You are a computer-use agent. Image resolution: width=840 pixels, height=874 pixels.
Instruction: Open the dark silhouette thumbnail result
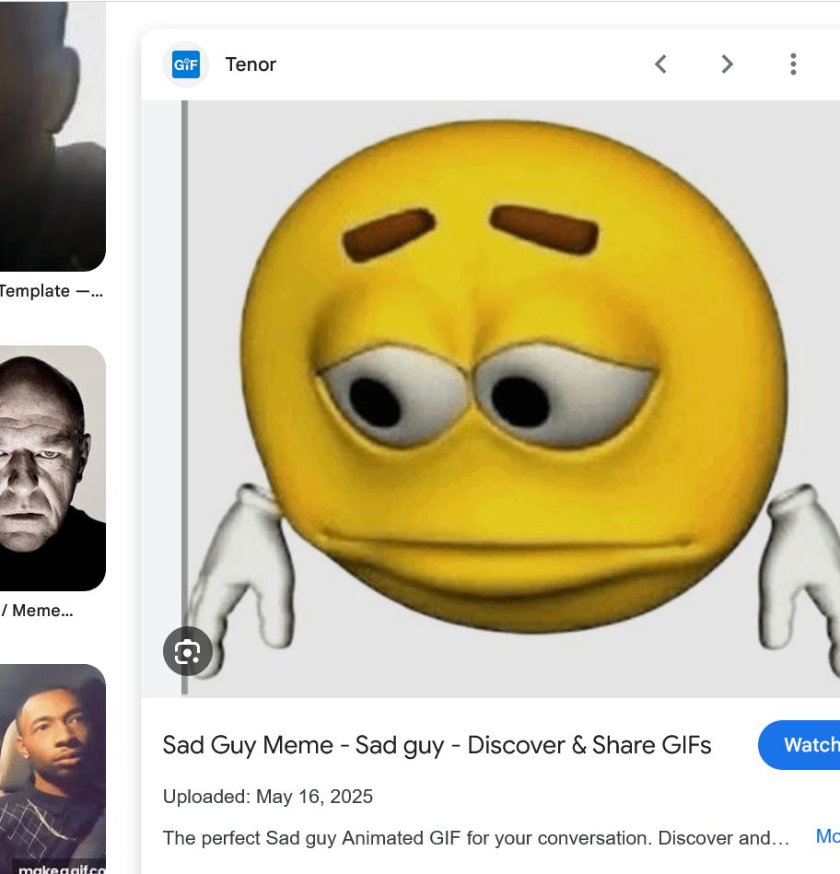(52, 135)
